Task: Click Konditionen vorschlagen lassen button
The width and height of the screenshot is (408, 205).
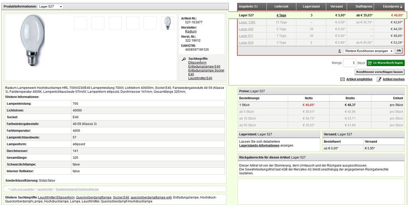Action: click(x=379, y=72)
